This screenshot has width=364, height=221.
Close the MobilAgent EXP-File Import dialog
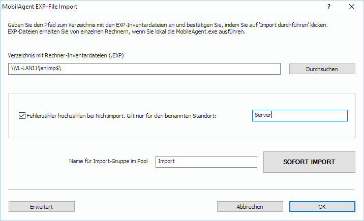point(352,7)
